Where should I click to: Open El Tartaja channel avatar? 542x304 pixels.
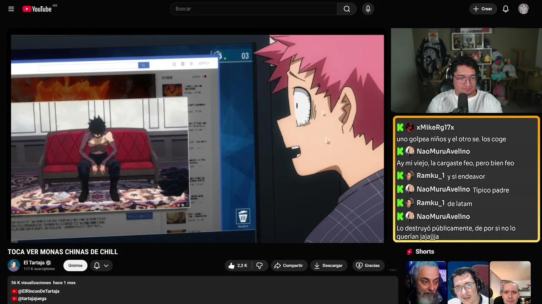point(14,265)
